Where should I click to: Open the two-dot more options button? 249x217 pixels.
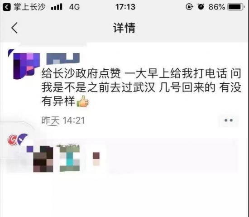pos(229,121)
